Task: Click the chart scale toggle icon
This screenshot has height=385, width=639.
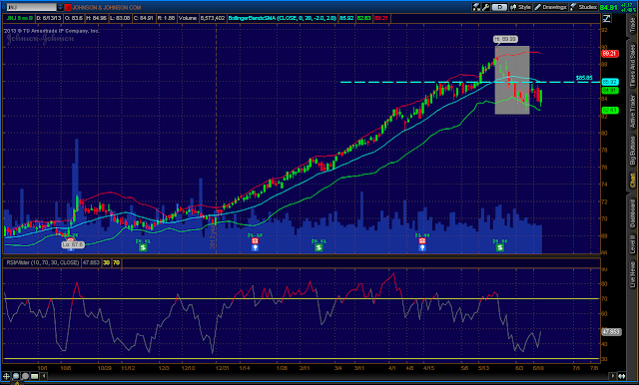Action: point(607,18)
